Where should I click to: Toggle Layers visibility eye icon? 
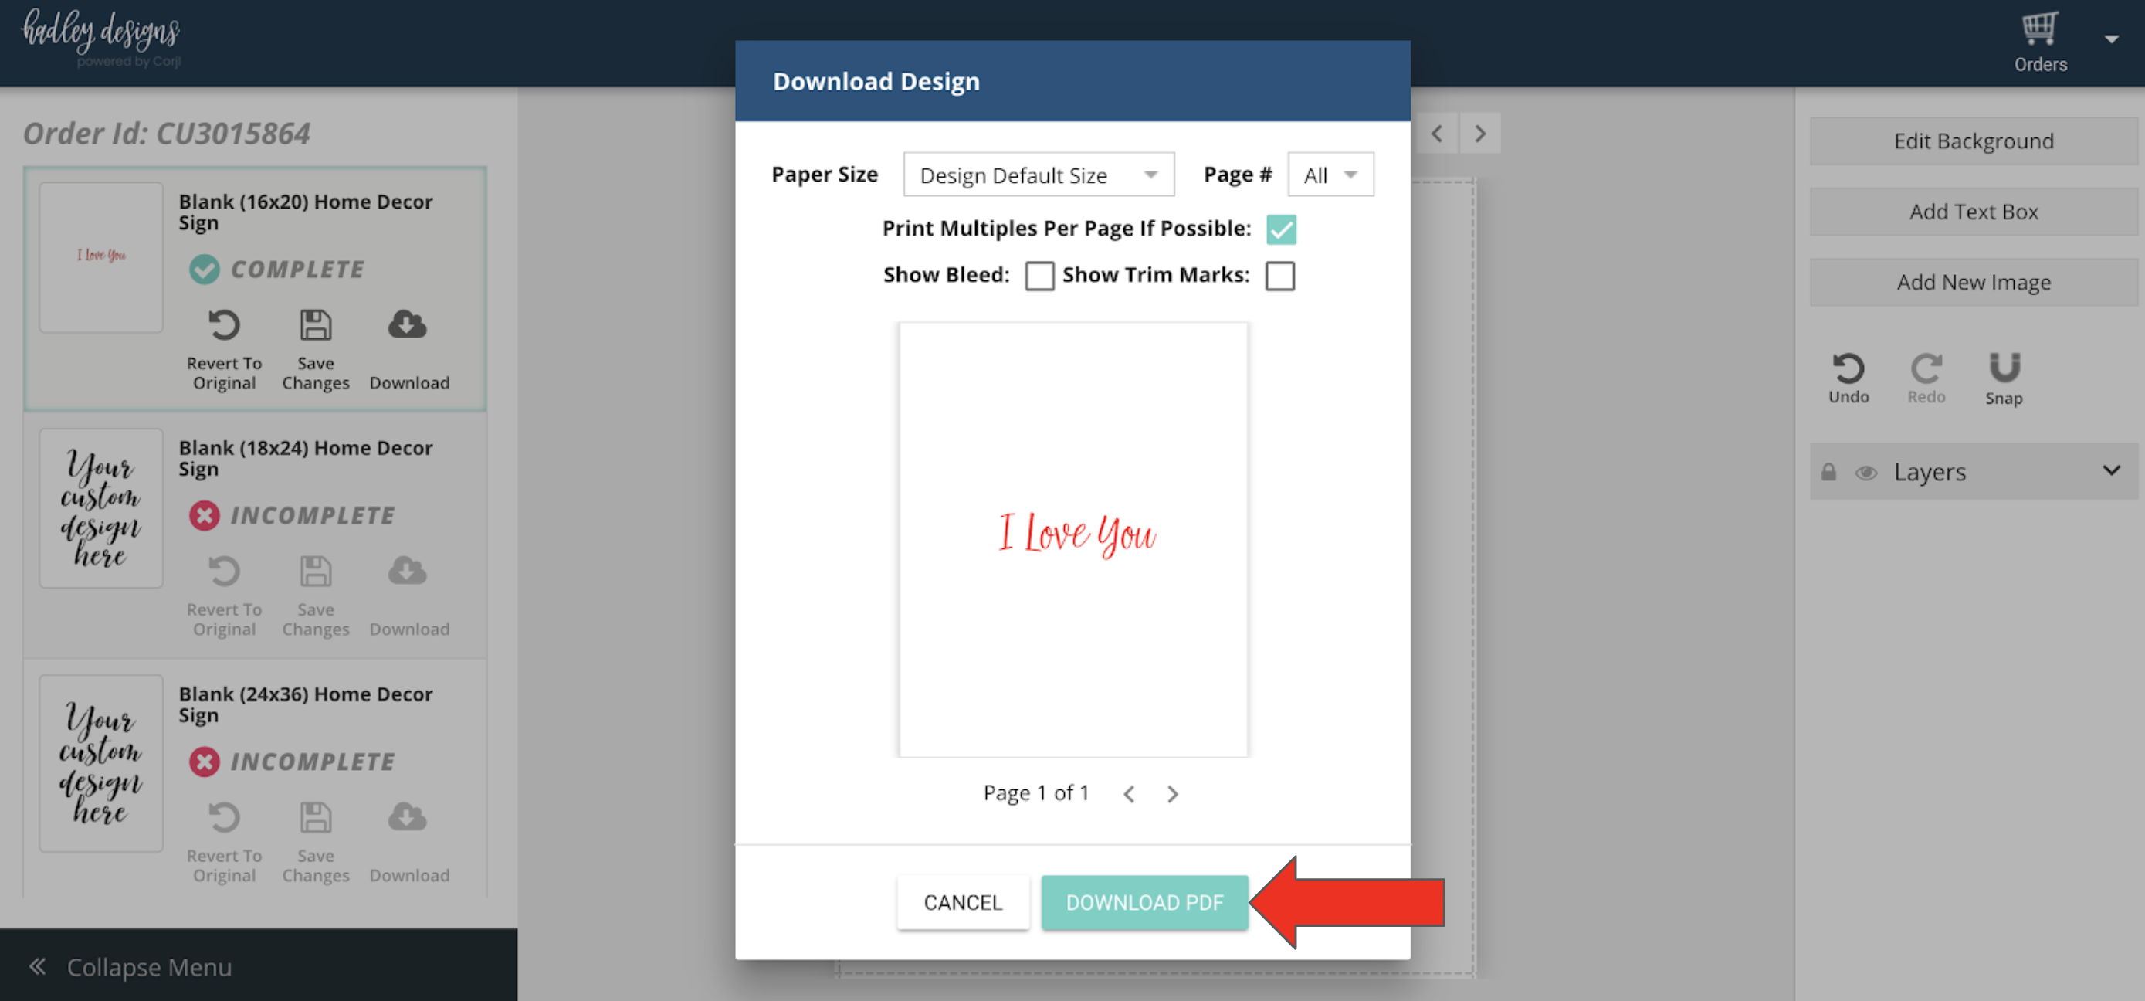click(1865, 472)
